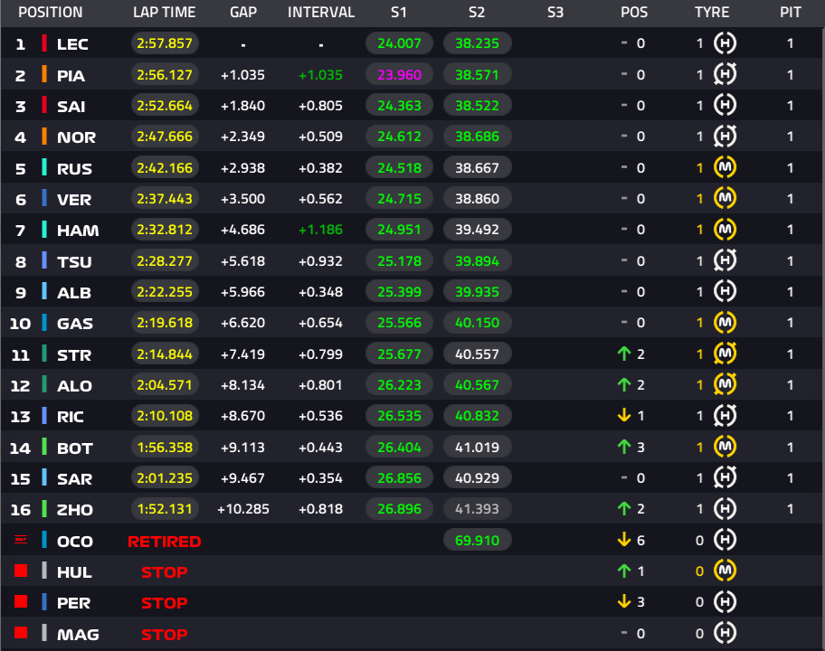Click the hard tyre icon in ALB row
Screen dimensions: 825x651
pos(725,291)
